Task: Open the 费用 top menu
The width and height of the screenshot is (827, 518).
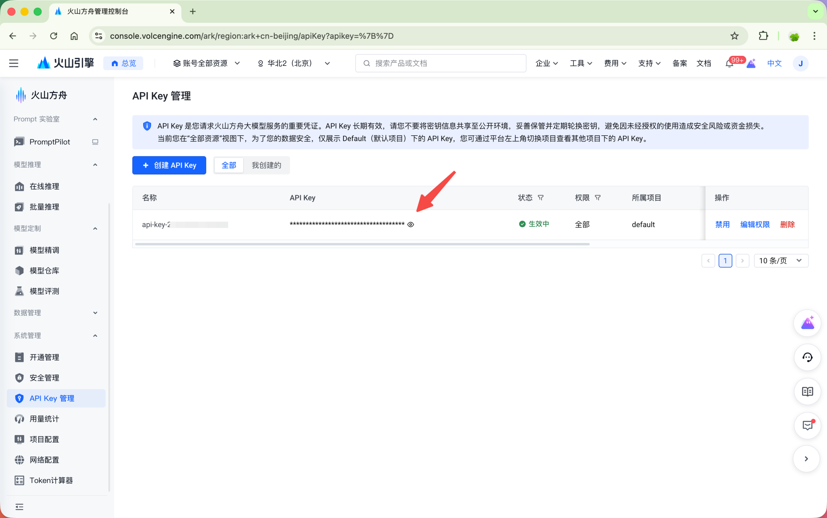Action: (615, 63)
